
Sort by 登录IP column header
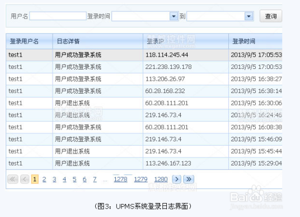[x=186, y=41]
